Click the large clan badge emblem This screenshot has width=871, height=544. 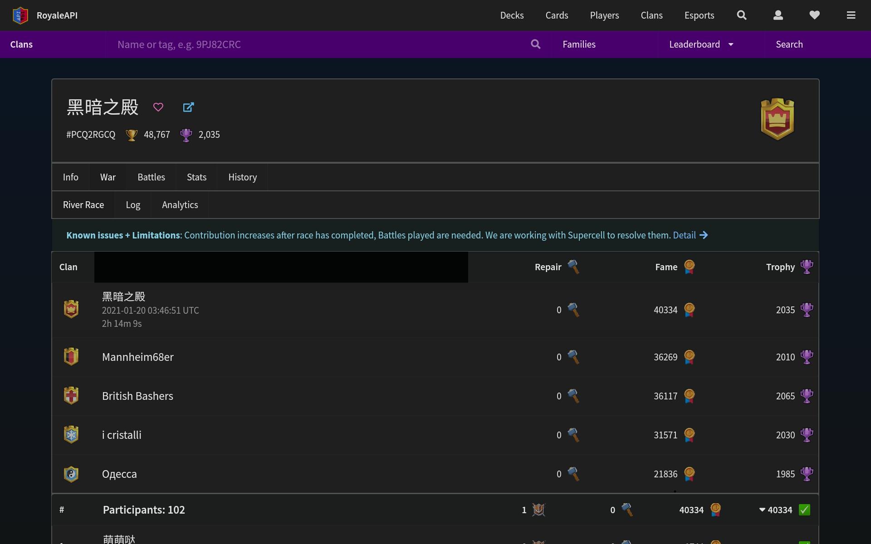pos(777,119)
